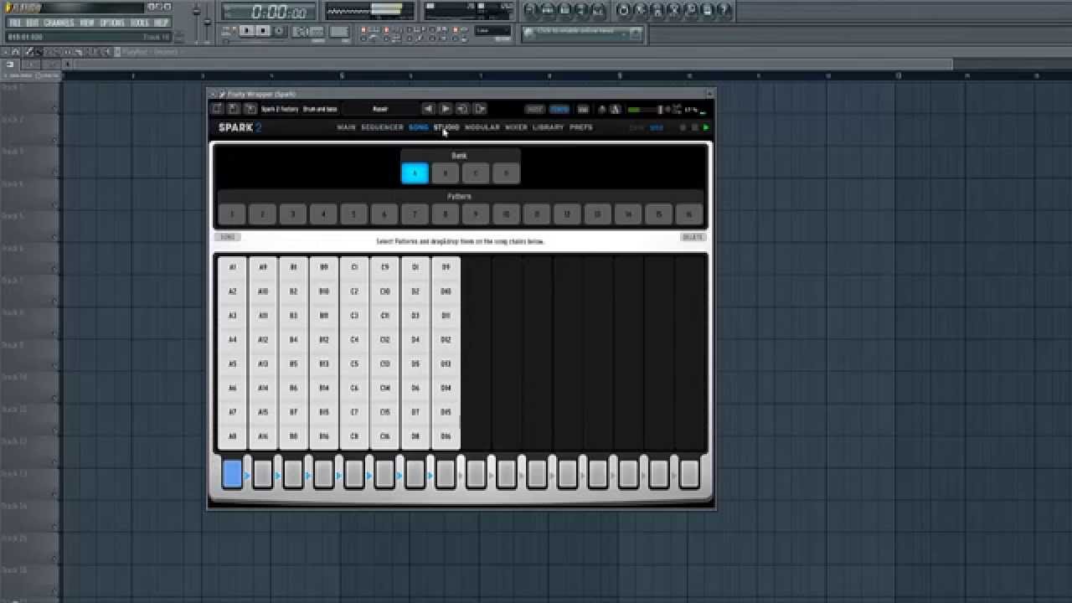1072x603 pixels.
Task: Open FL Studio VIEW menu
Action: click(87, 23)
